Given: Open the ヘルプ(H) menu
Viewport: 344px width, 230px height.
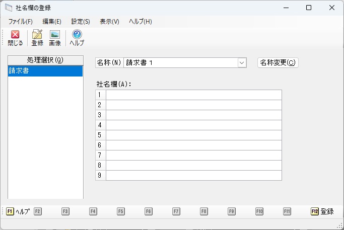Looking at the screenshot, I should (x=141, y=22).
